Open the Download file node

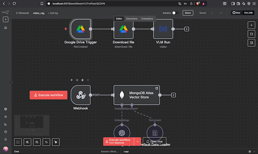123,29
